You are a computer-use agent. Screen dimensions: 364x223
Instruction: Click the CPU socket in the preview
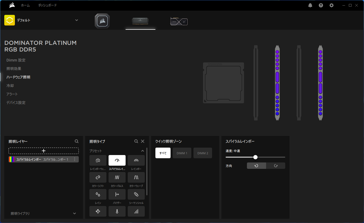pos(224,83)
